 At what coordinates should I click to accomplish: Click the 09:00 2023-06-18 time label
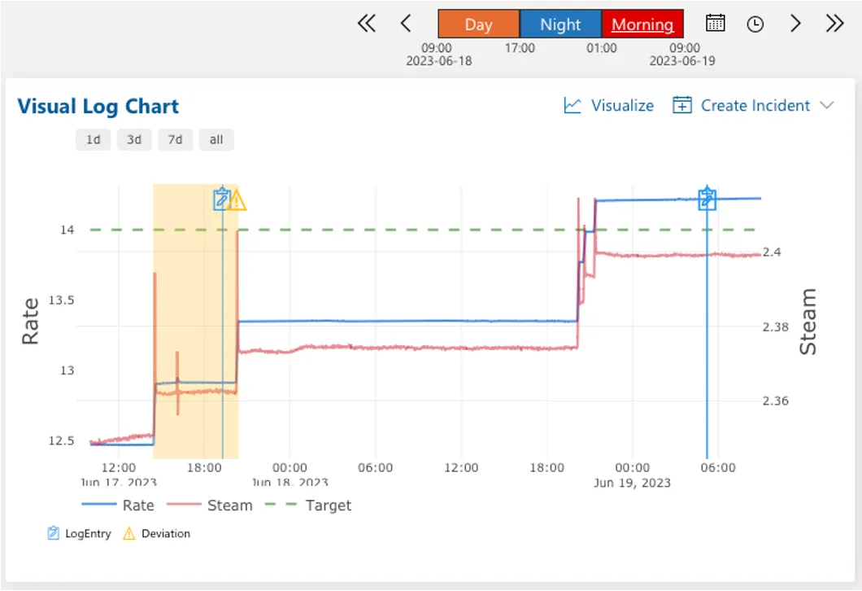tap(438, 55)
